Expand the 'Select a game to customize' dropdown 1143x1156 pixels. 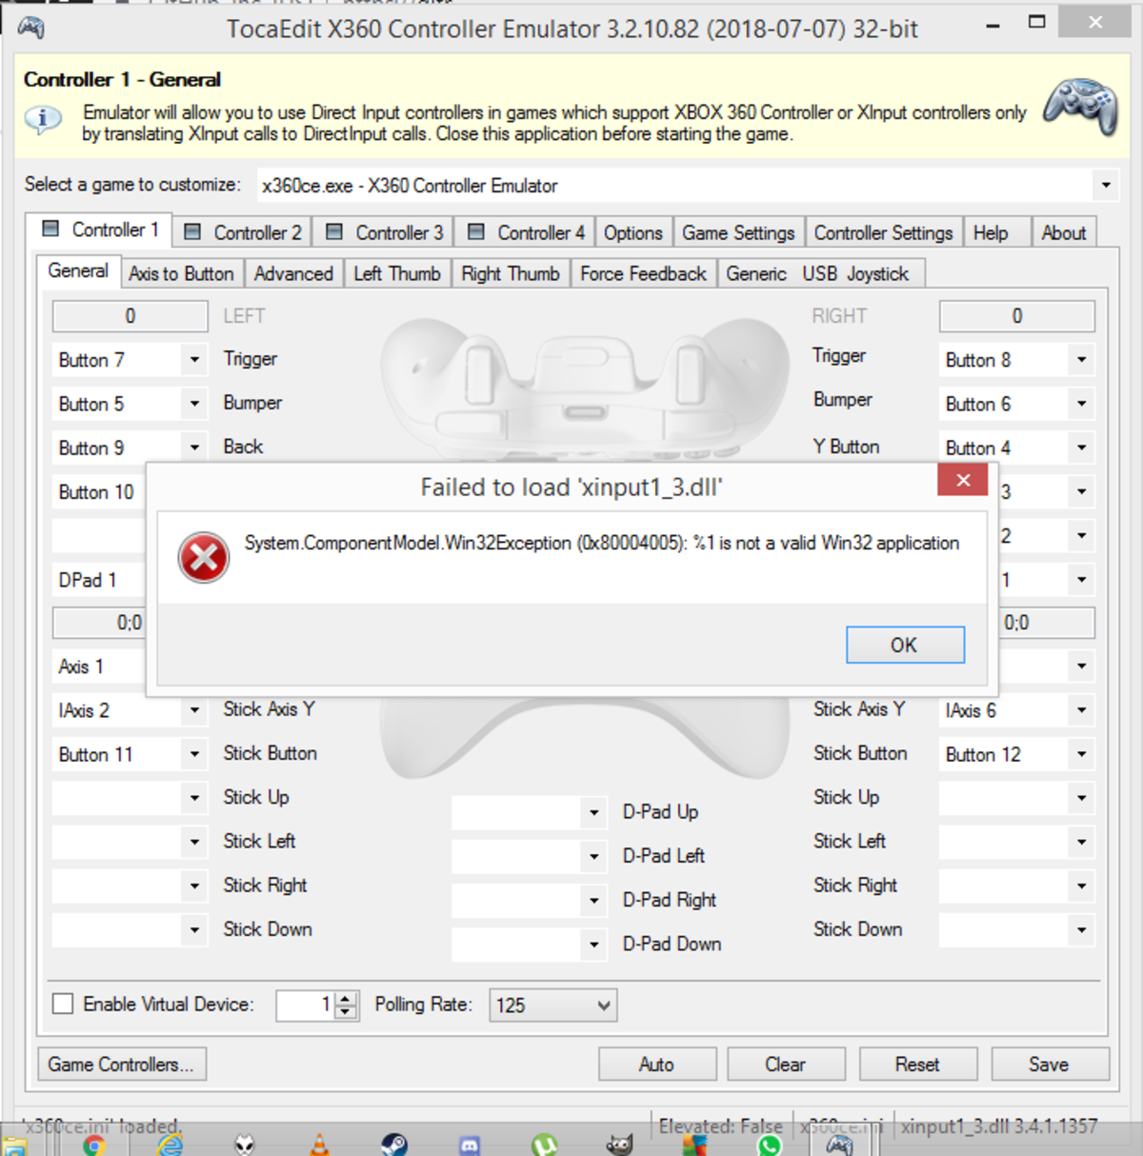coord(1106,185)
